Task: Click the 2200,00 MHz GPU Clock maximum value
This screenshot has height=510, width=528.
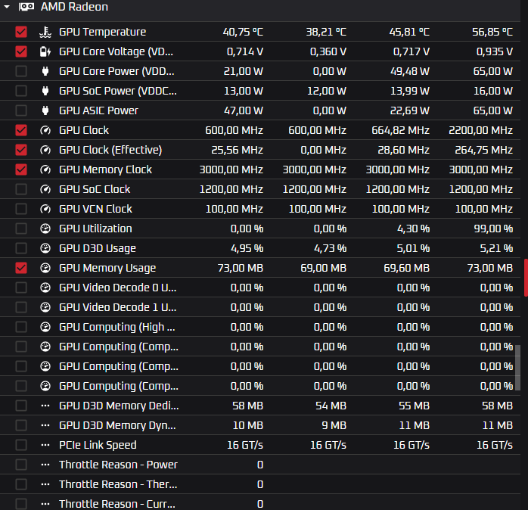Action: coord(480,130)
